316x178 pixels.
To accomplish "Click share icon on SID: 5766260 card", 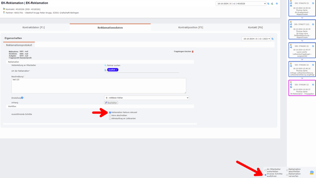I will [291, 47].
